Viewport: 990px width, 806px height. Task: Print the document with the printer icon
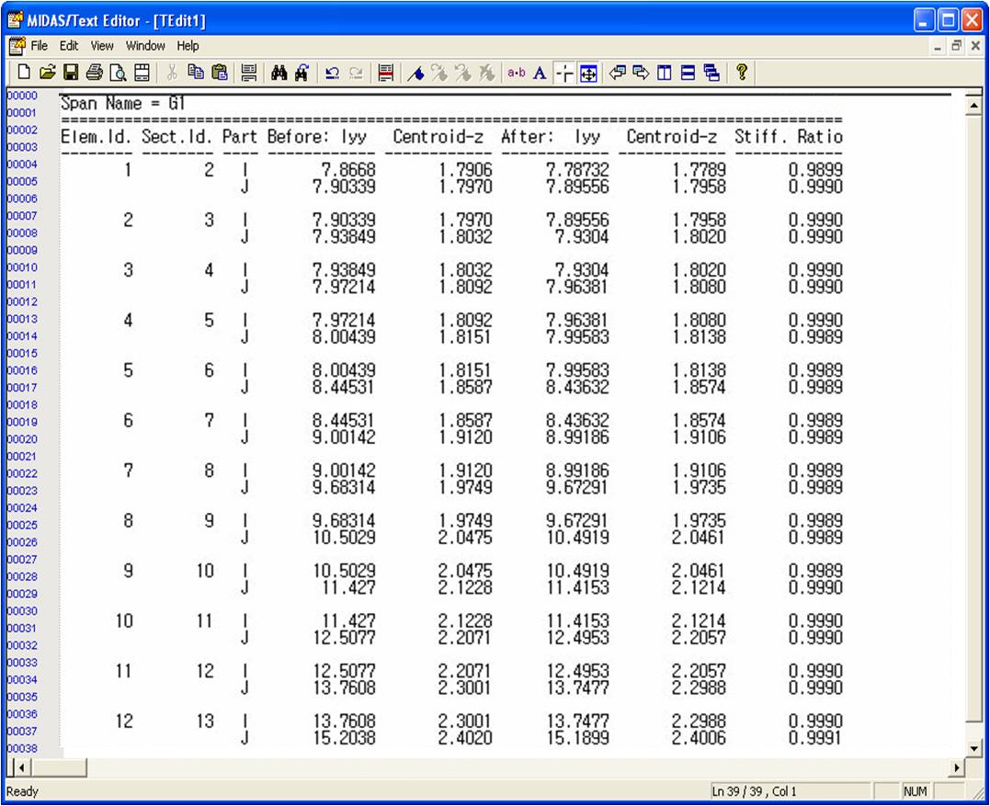(94, 73)
